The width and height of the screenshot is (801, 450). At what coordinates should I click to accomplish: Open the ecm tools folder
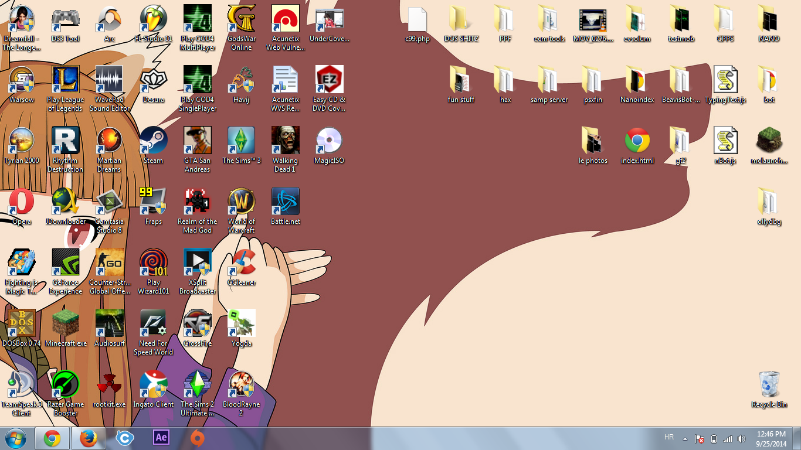(549, 25)
